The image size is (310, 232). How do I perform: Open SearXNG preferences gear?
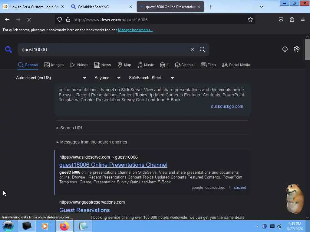[x=296, y=49]
